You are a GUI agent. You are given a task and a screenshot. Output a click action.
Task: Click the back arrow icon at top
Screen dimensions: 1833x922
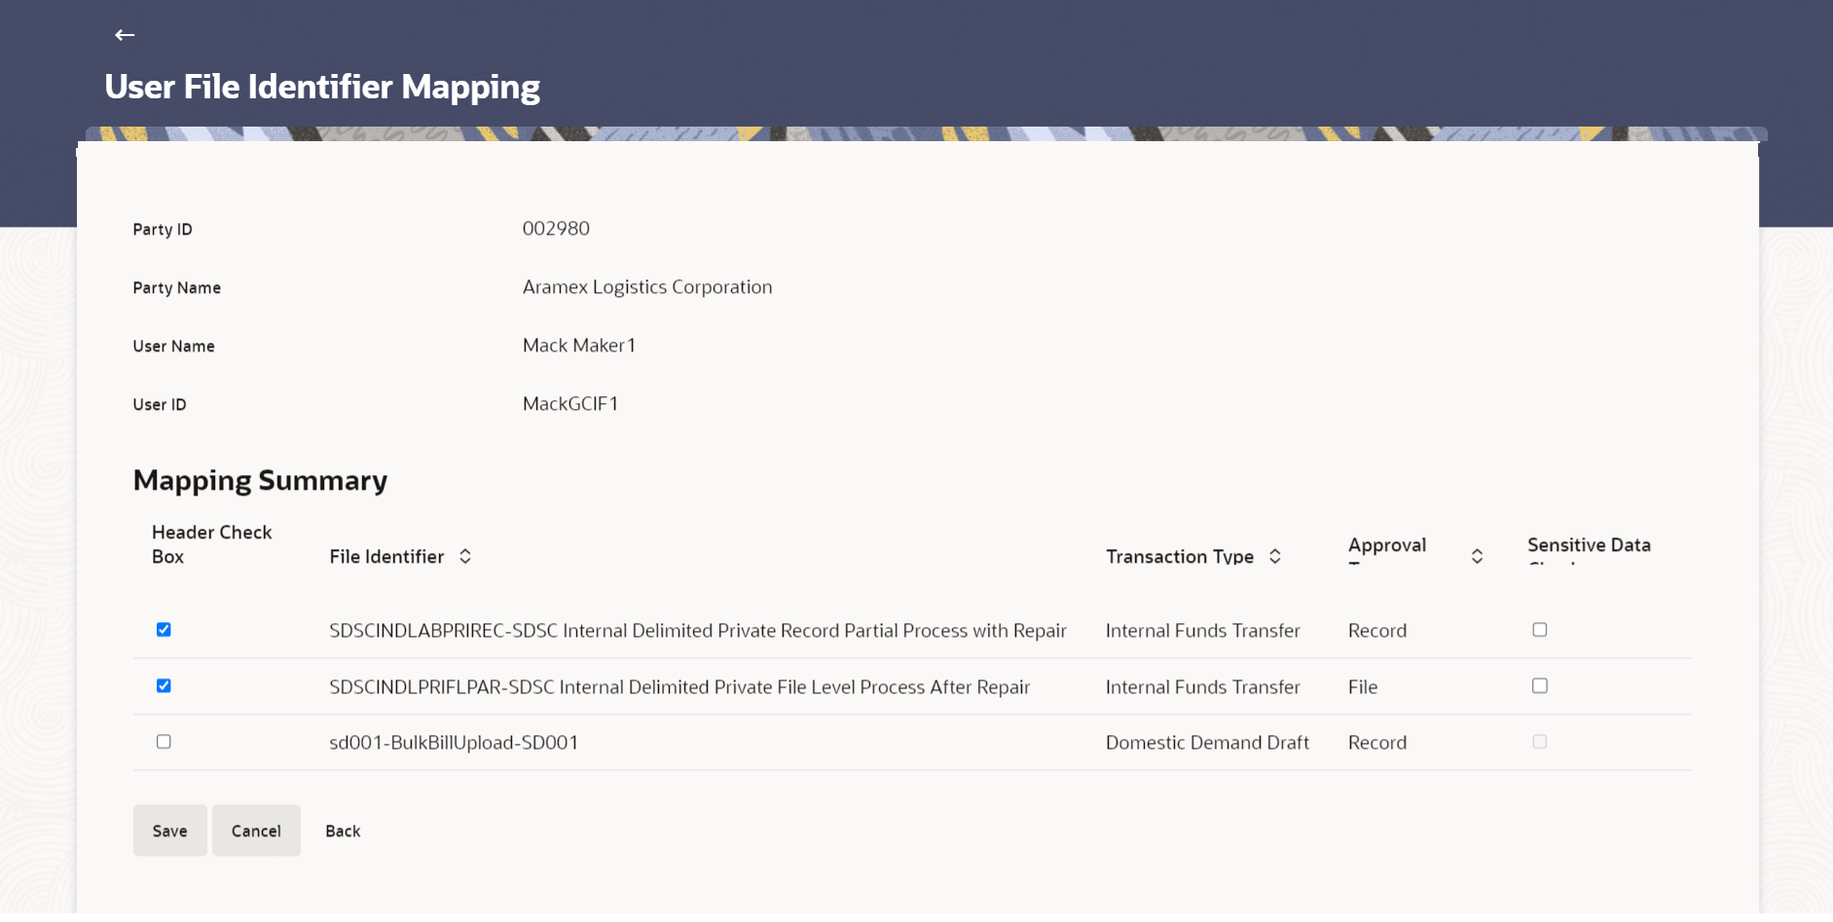125,35
